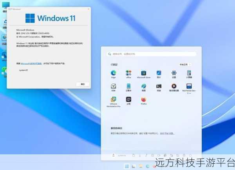This screenshot has width=235, height=170.
Task: Open Notepad from pinned apps
Action: tap(128, 87)
